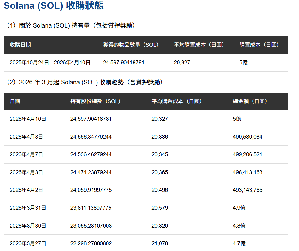Click the 2026年3月27日 date cell

pyautogui.click(x=28, y=243)
